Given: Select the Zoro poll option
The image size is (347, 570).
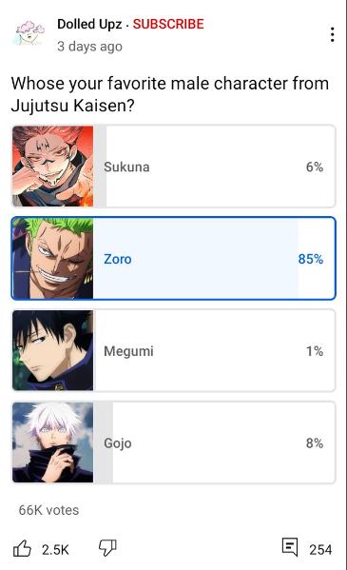Looking at the screenshot, I should pos(173,259).
